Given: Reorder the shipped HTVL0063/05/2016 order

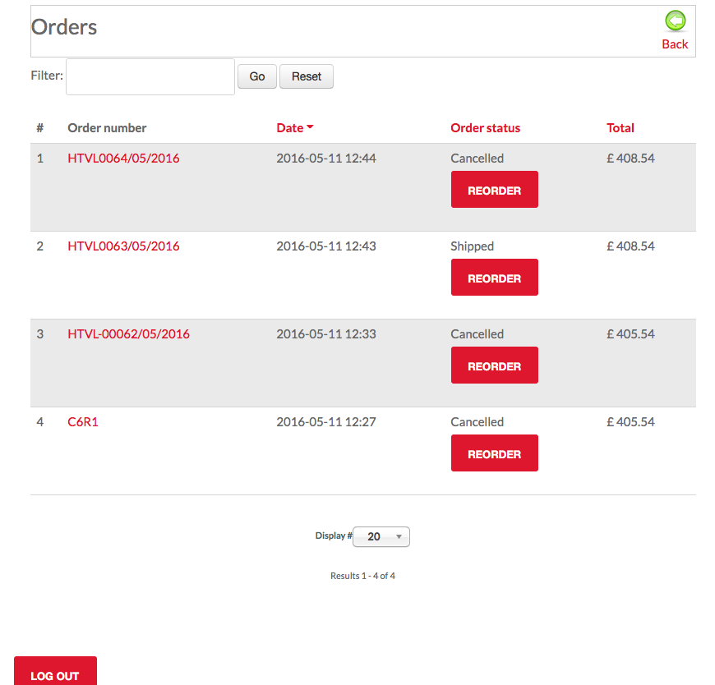Looking at the screenshot, I should (x=494, y=278).
